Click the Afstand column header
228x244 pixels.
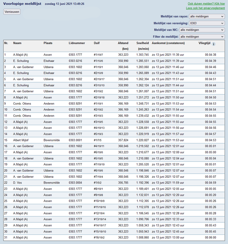[123, 43]
